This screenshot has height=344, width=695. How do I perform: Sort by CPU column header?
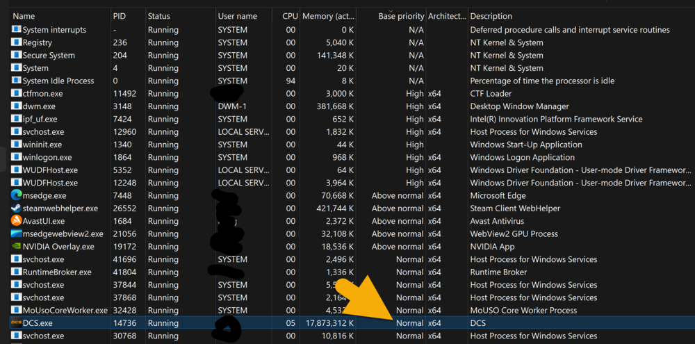(289, 17)
